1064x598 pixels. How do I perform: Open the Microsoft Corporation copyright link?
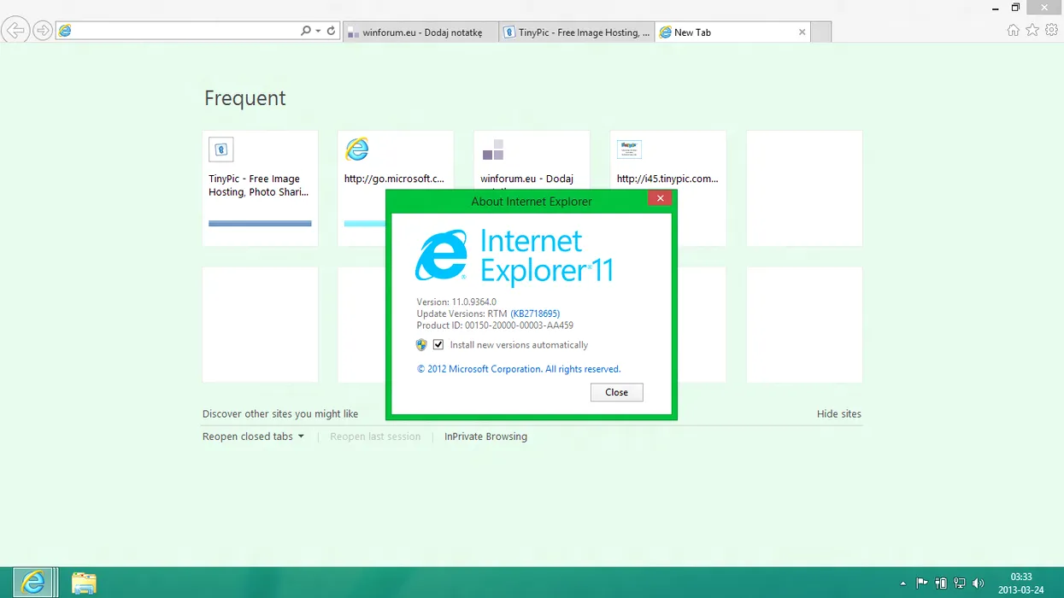click(x=519, y=369)
